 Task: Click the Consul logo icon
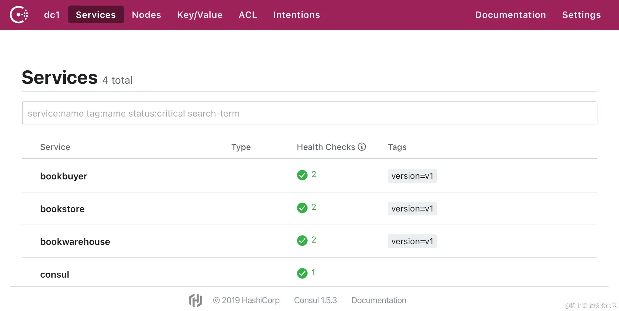(x=19, y=15)
